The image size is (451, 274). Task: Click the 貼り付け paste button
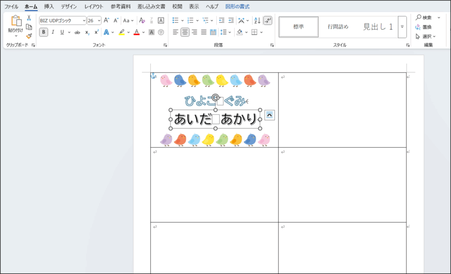pyautogui.click(x=15, y=23)
